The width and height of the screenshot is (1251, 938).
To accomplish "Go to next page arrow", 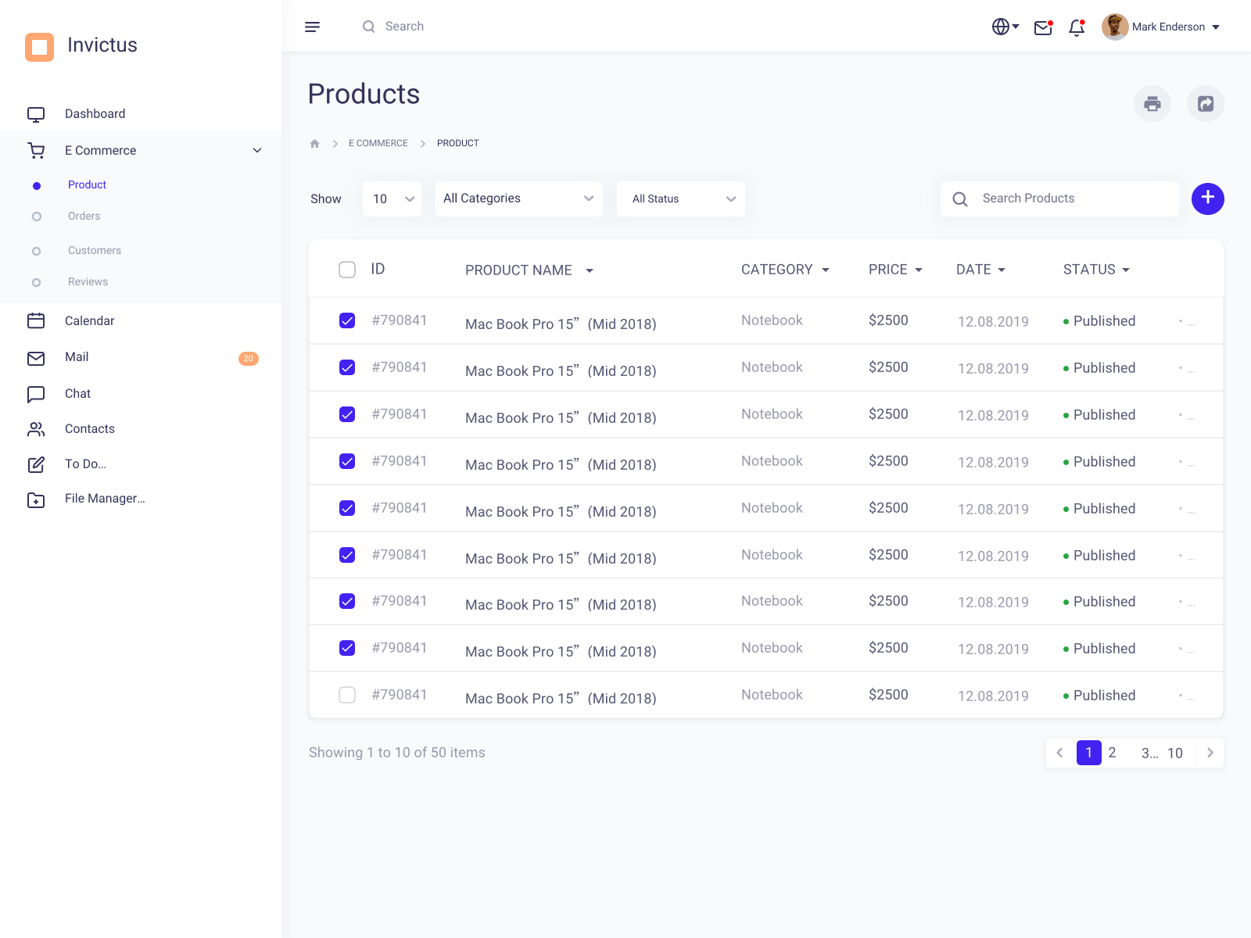I will pyautogui.click(x=1210, y=753).
